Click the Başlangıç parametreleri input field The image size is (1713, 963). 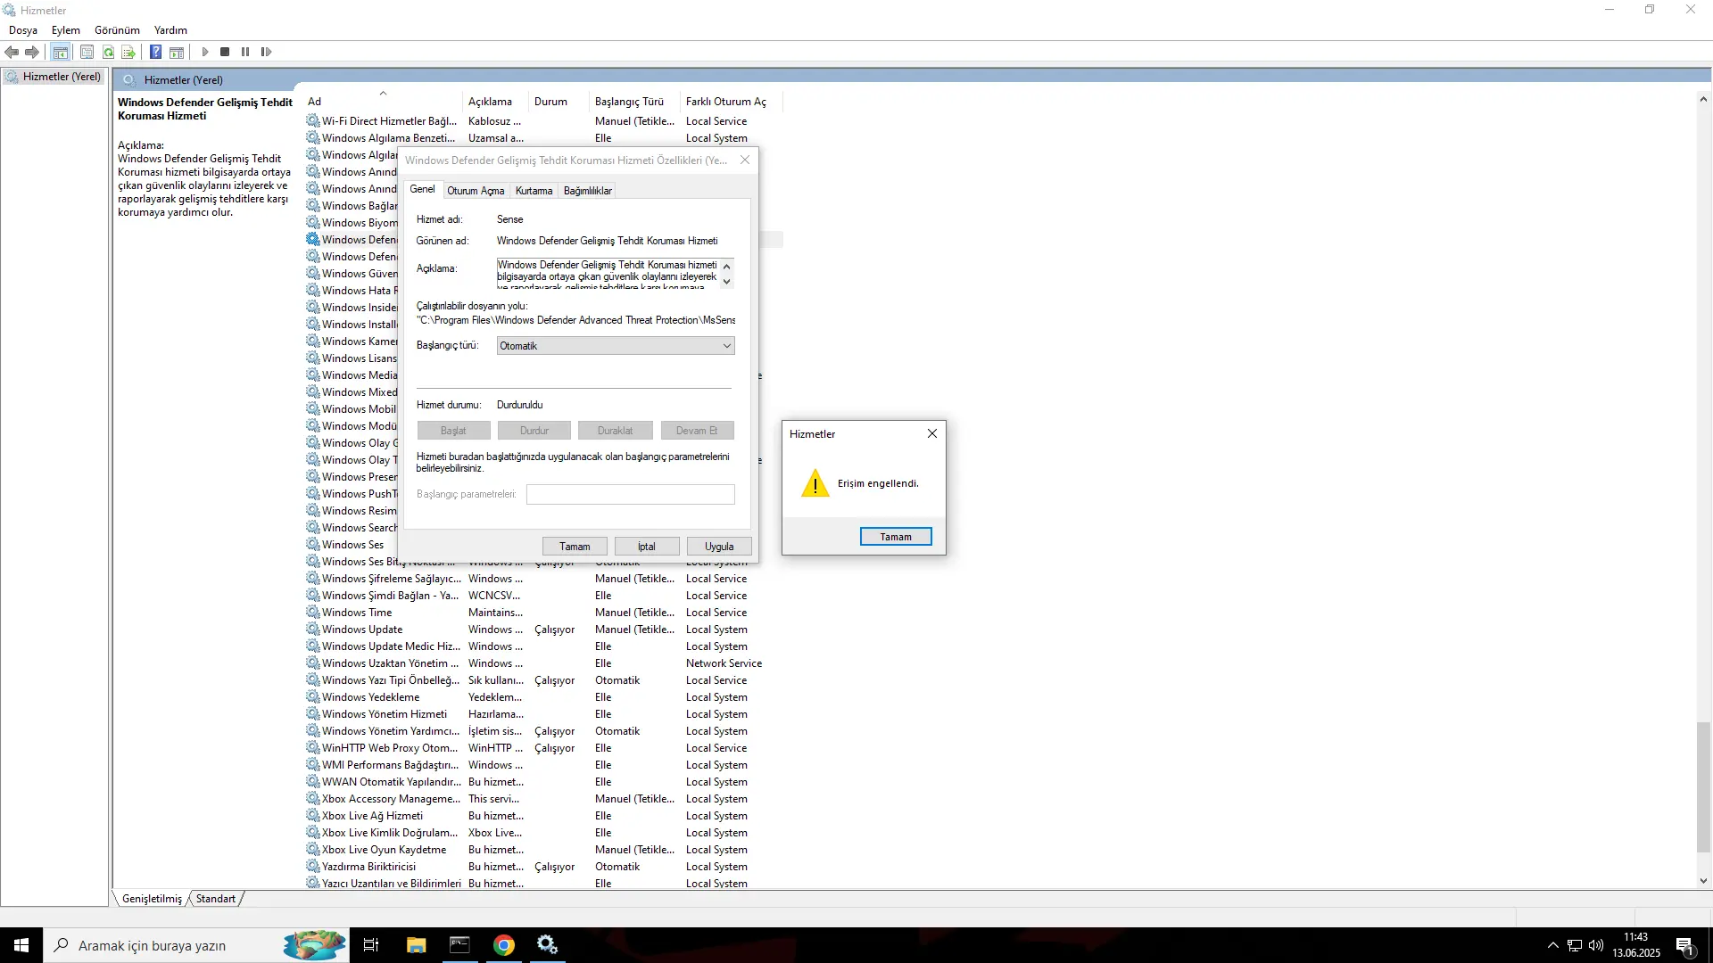(x=631, y=494)
